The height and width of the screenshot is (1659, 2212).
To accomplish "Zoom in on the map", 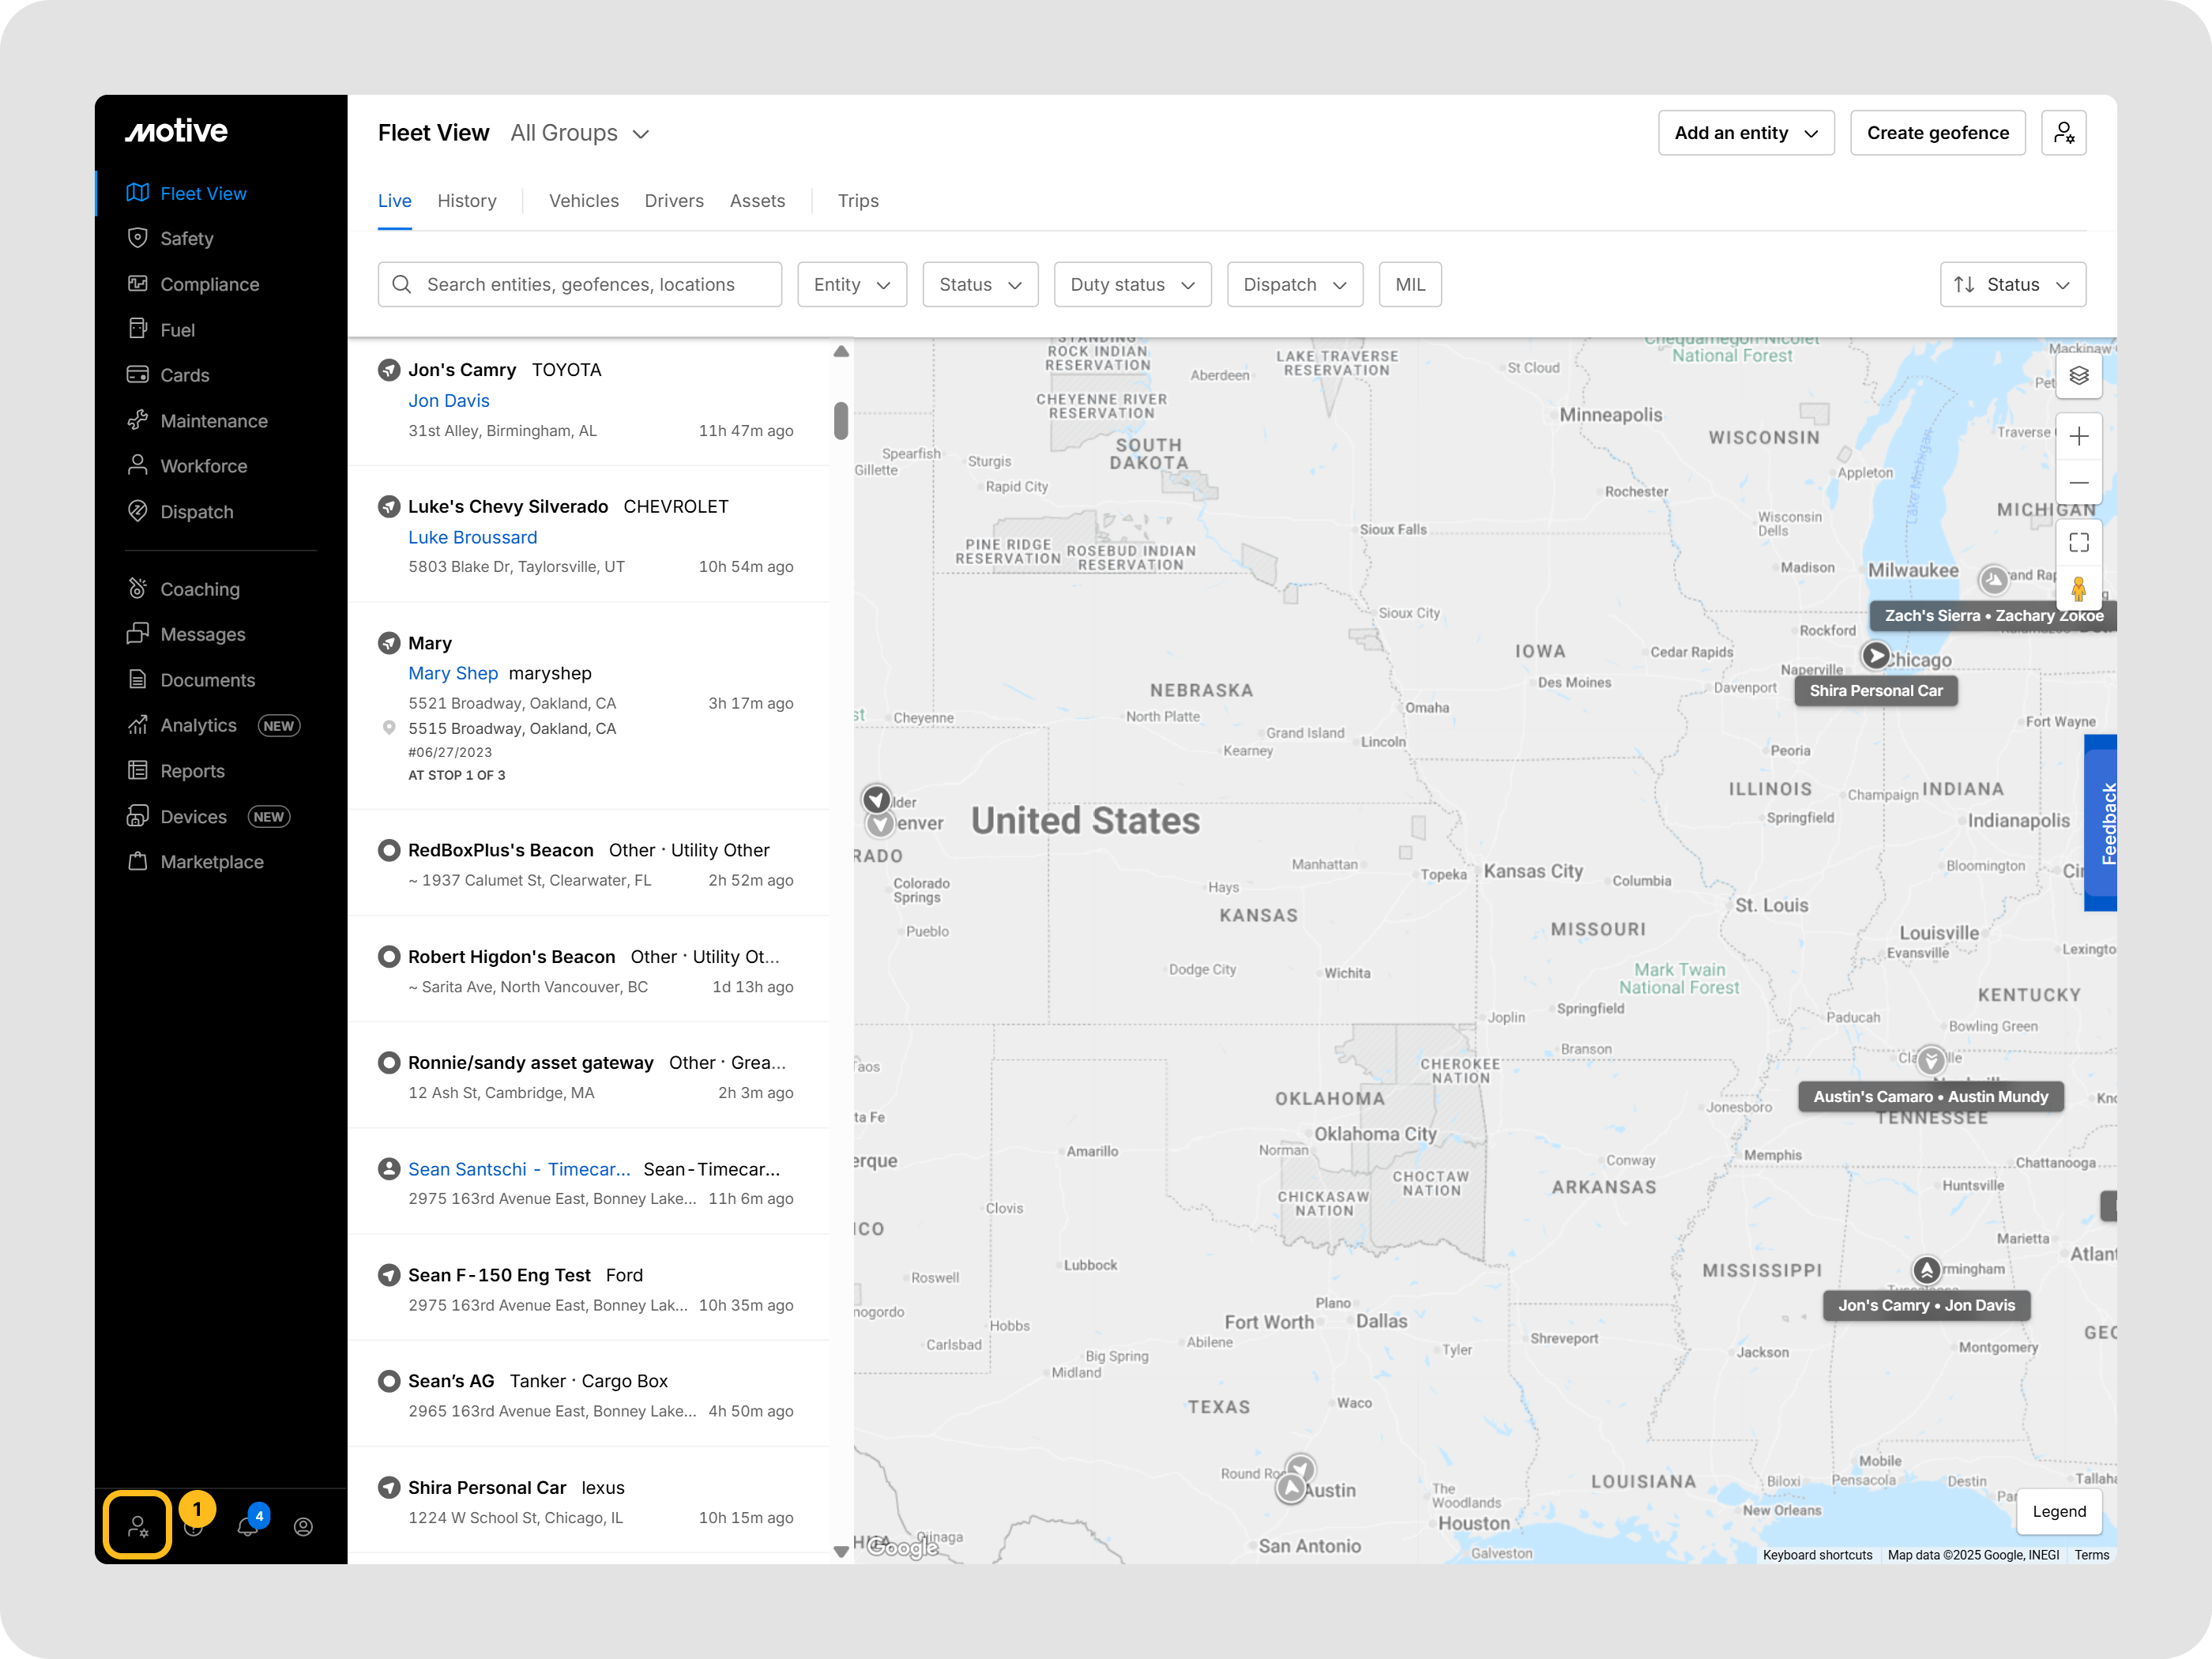I will coord(2078,437).
